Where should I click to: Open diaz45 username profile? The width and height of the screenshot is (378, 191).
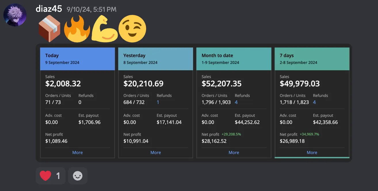(49, 9)
